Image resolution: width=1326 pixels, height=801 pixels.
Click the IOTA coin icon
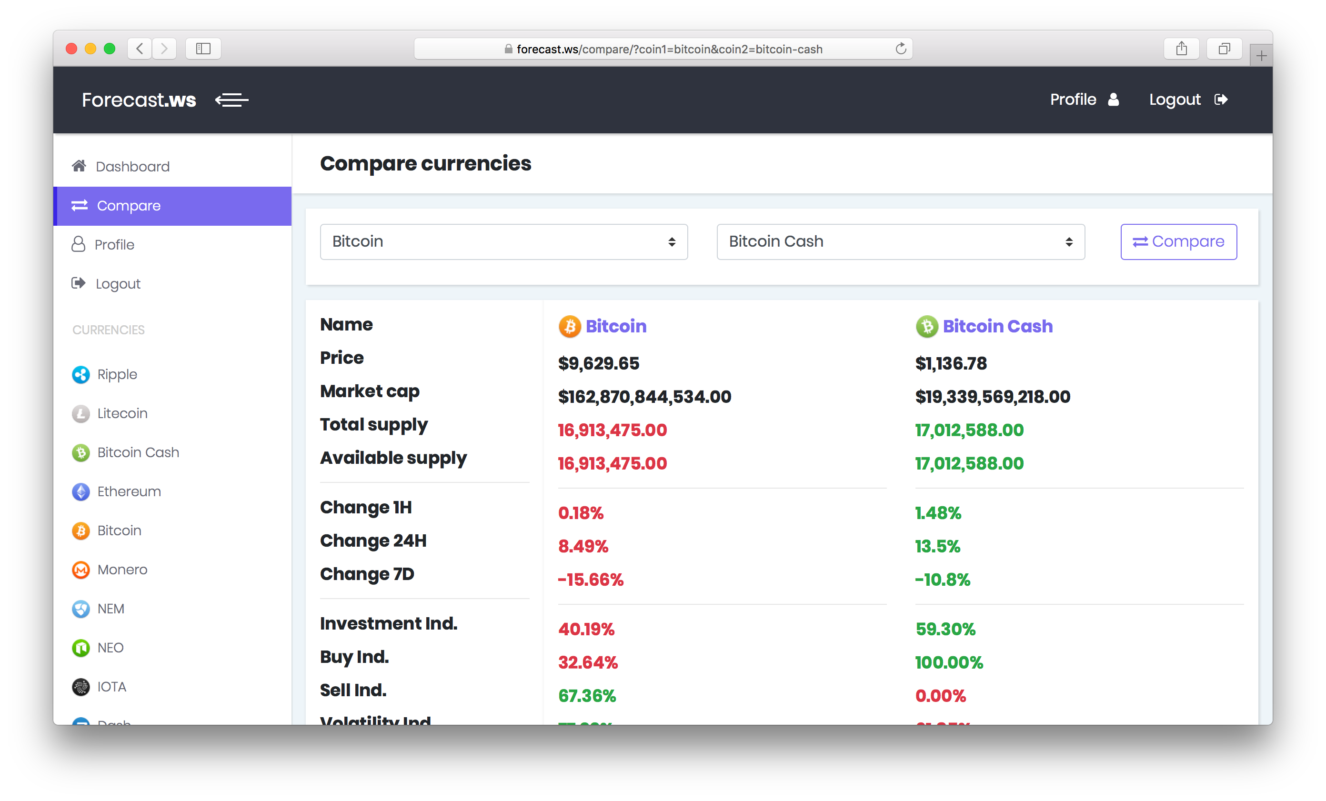point(80,687)
